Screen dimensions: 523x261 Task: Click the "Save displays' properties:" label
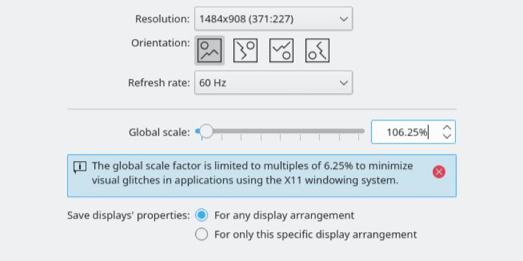[128, 215]
